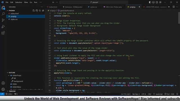180x101 pixels.
Task: Open the View menu
Action: pos(26,2)
